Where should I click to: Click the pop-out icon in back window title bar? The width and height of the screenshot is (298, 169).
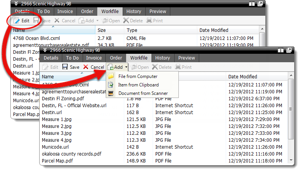(260, 3)
